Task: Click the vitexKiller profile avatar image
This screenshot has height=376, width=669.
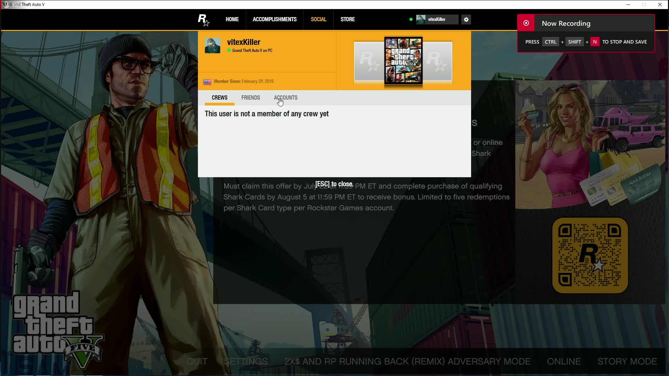Action: 213,46
